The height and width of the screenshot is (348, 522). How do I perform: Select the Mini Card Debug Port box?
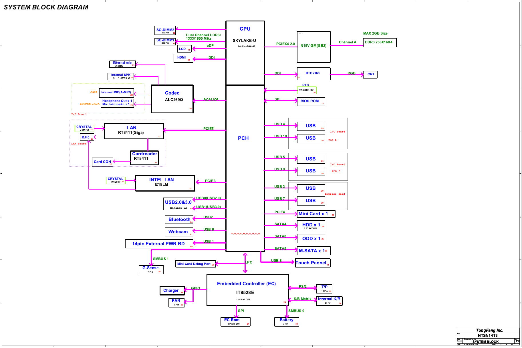(196, 264)
